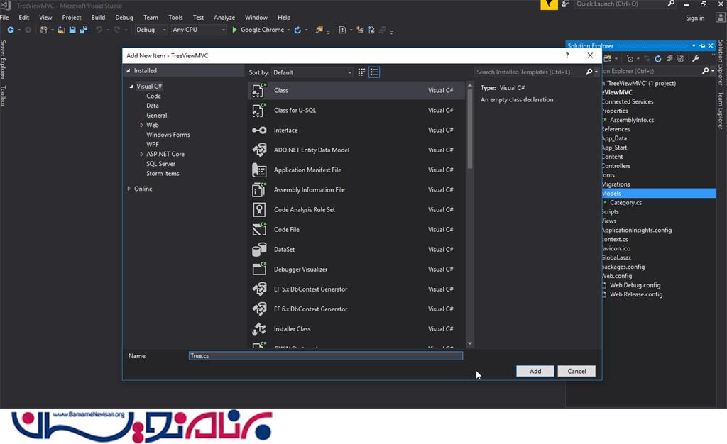Click the template list scroll down arrow
This screenshot has width=727, height=444.
tap(470, 343)
